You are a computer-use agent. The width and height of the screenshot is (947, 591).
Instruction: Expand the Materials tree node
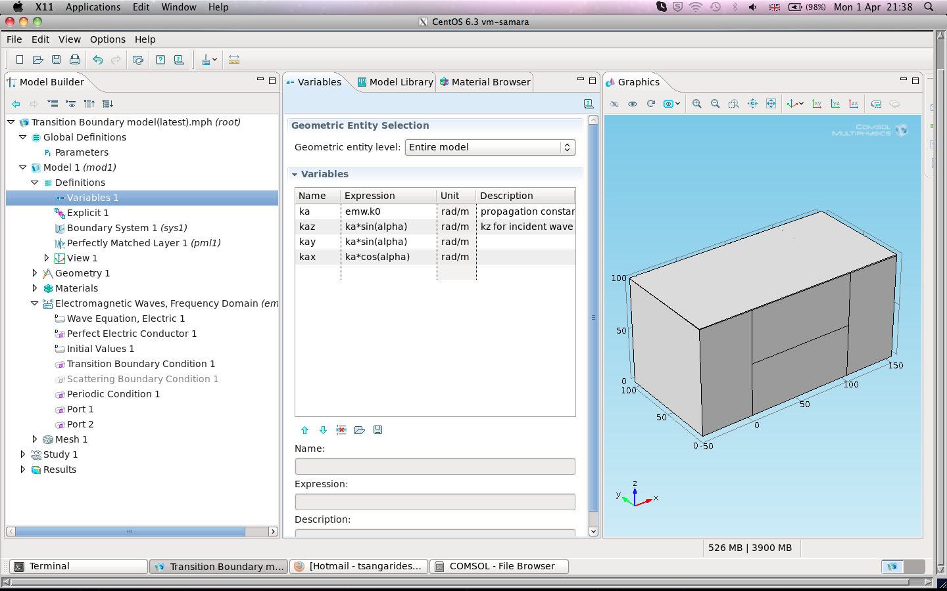tap(35, 288)
